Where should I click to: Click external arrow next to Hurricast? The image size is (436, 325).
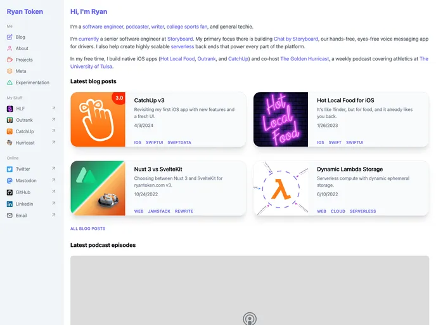[x=54, y=142]
